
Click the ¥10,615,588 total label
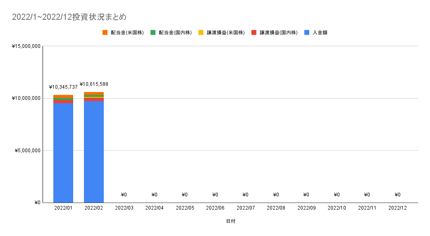click(x=94, y=84)
